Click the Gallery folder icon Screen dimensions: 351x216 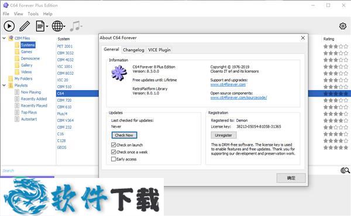pyautogui.click(x=17, y=65)
